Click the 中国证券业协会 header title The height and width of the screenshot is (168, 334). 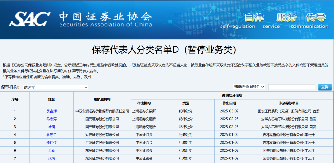(106, 17)
